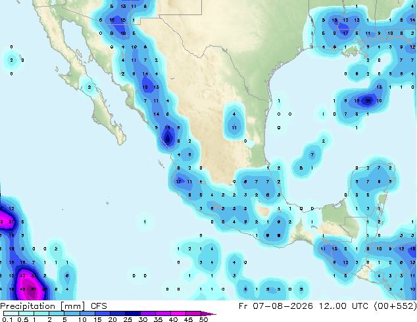The image size is (417, 322).
Task: Select the legend swatch between 2 and 5
Action: pyautogui.click(x=57, y=313)
